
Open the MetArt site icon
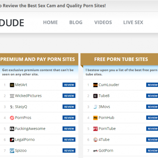[x=12, y=85]
